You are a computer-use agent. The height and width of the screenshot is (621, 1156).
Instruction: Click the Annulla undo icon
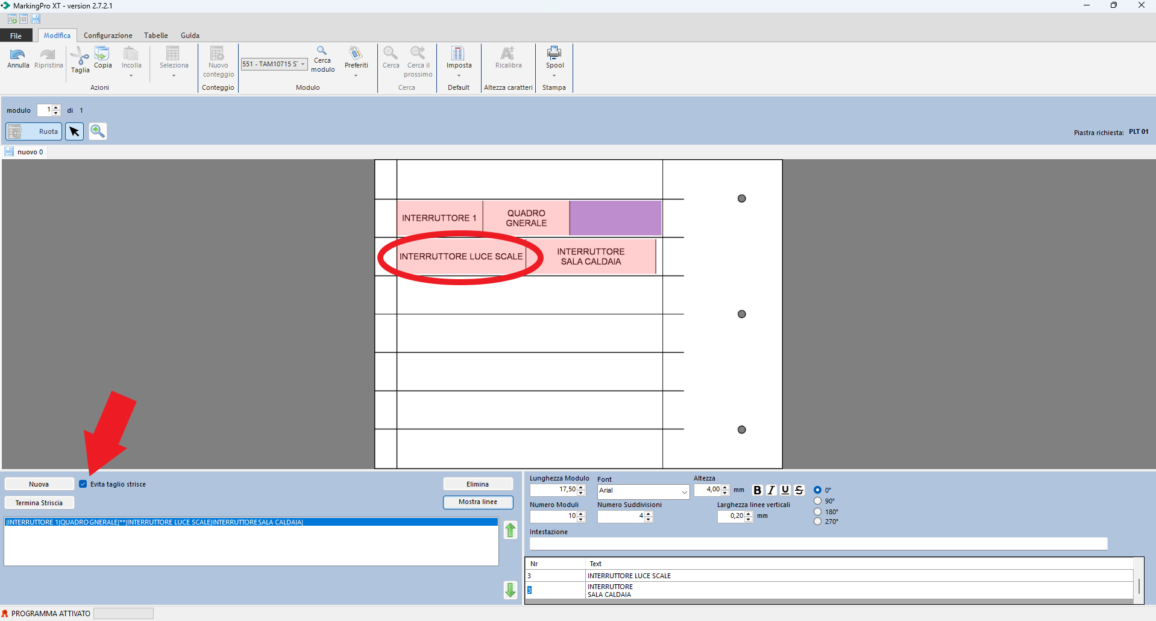pos(17,55)
